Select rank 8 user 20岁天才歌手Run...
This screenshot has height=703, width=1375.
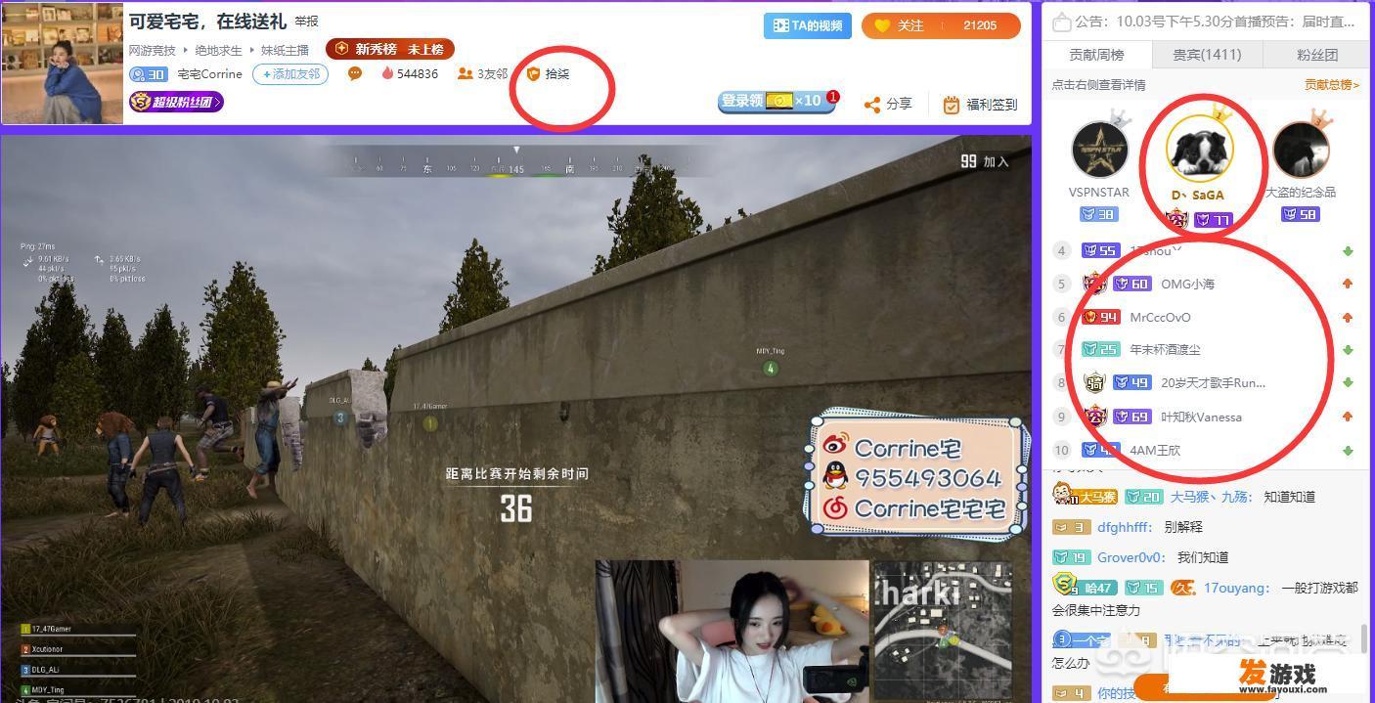click(x=1213, y=382)
